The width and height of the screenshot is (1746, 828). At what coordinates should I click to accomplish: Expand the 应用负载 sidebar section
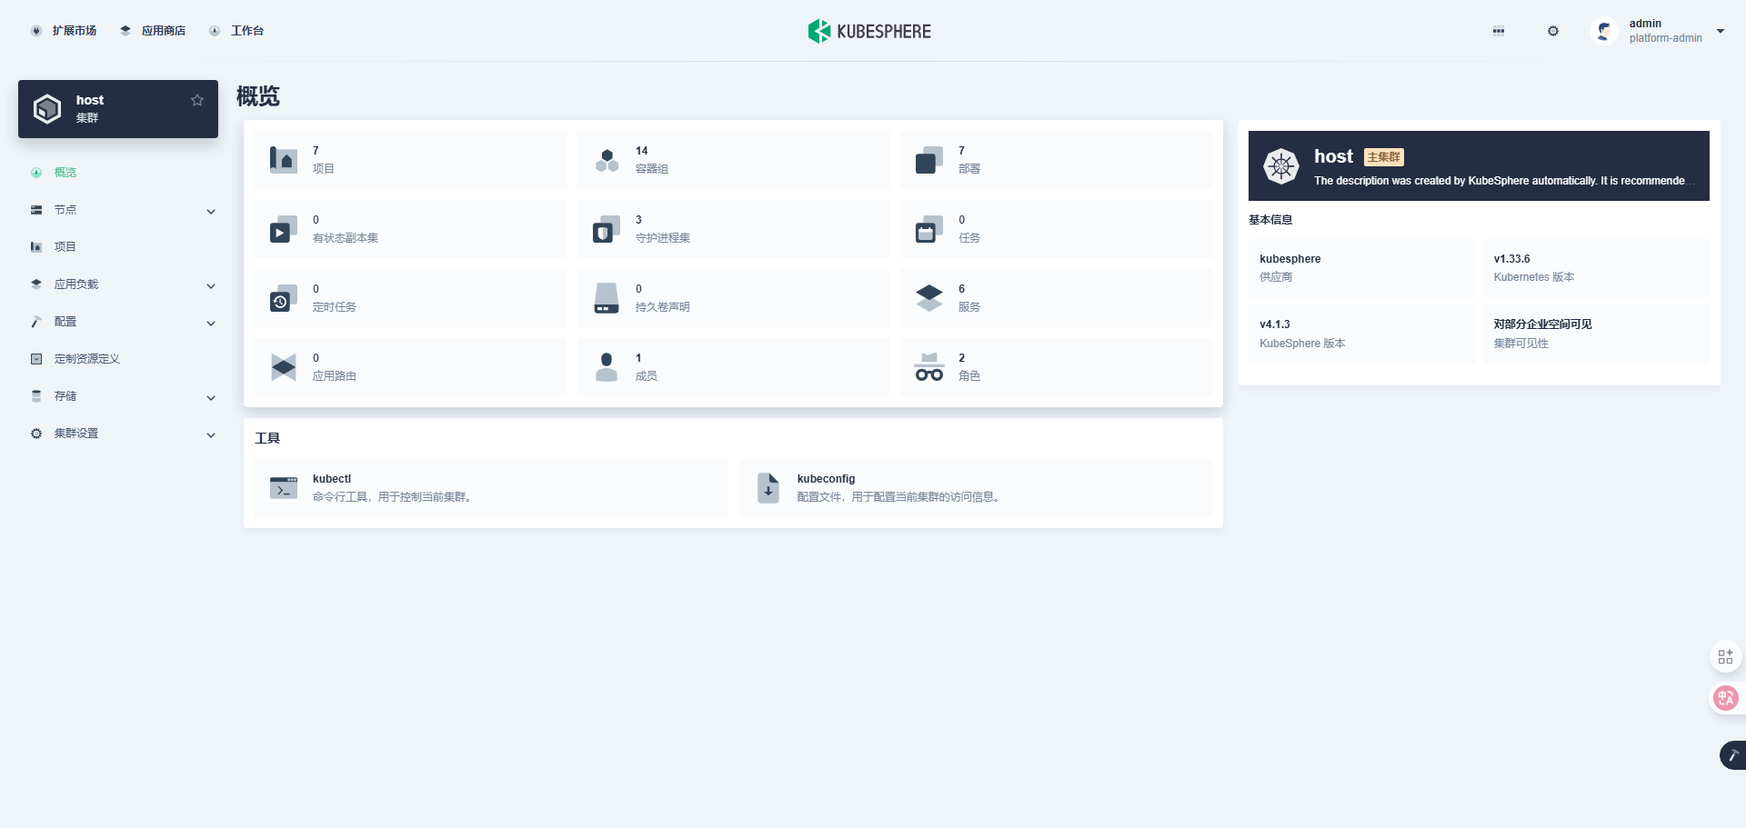tap(123, 284)
